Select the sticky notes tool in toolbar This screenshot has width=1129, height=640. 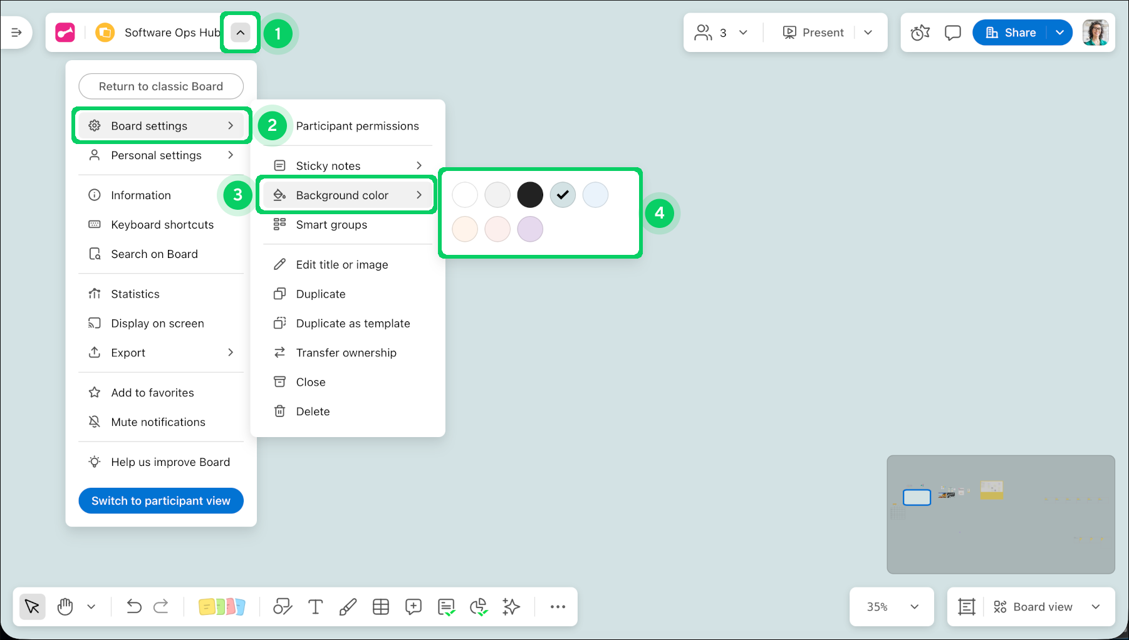click(x=221, y=607)
